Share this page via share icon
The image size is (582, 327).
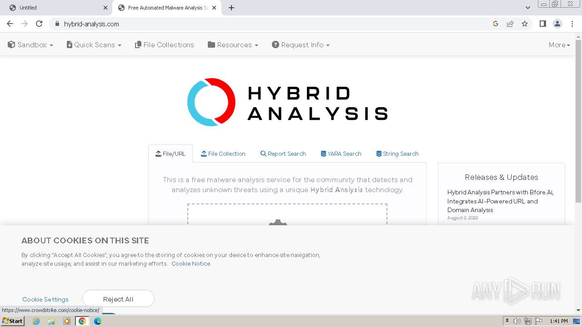tap(510, 24)
